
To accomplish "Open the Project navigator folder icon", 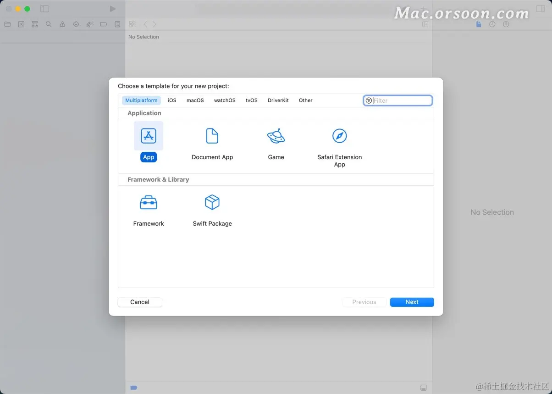I will coord(7,24).
